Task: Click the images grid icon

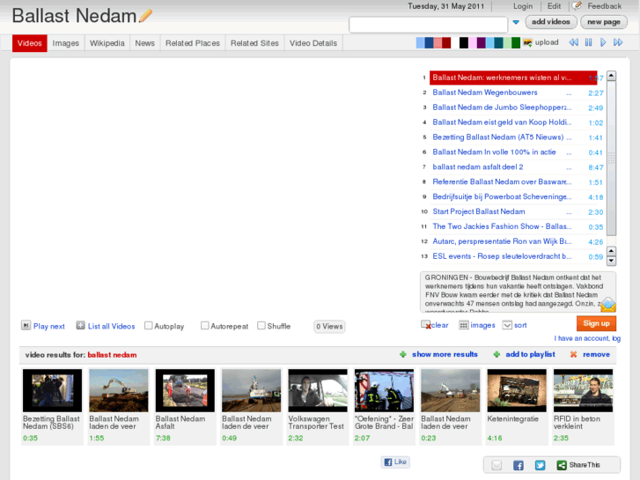Action: (464, 325)
